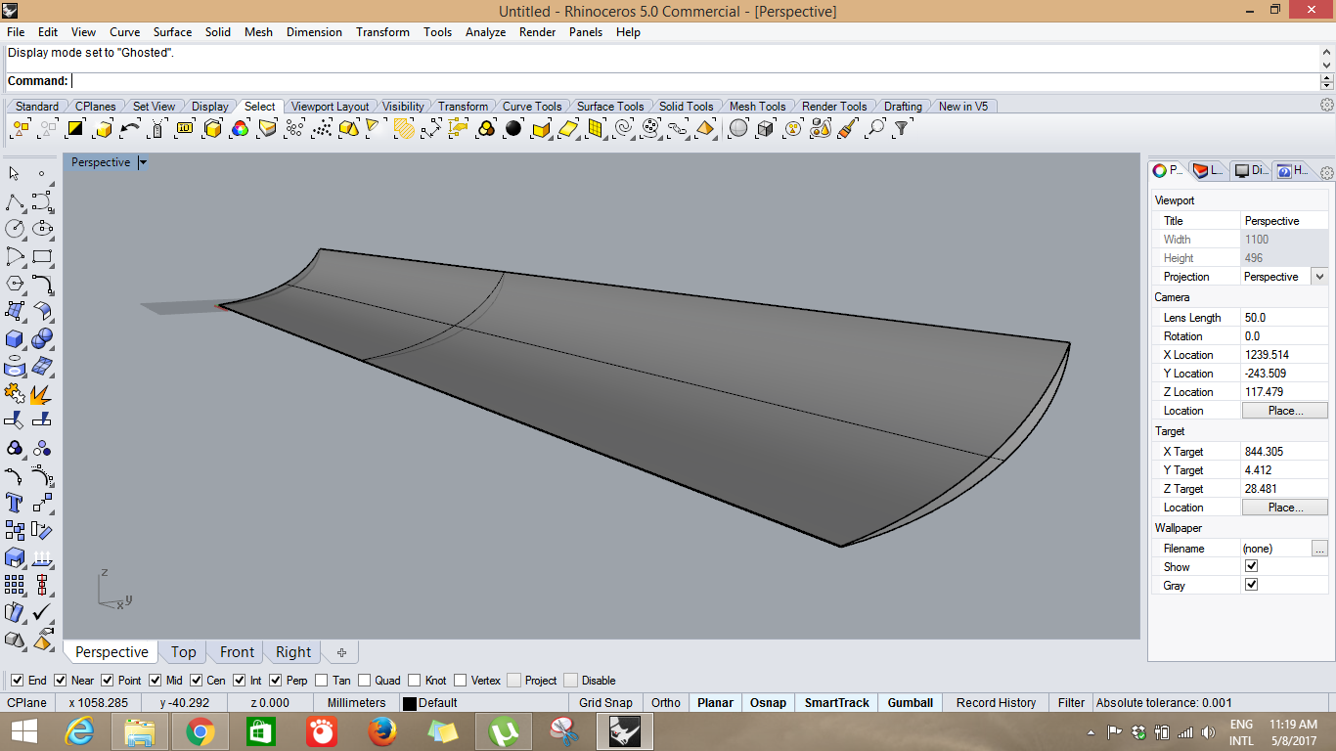
Task: Enable the Knot osnap checkbox
Action: 415,681
